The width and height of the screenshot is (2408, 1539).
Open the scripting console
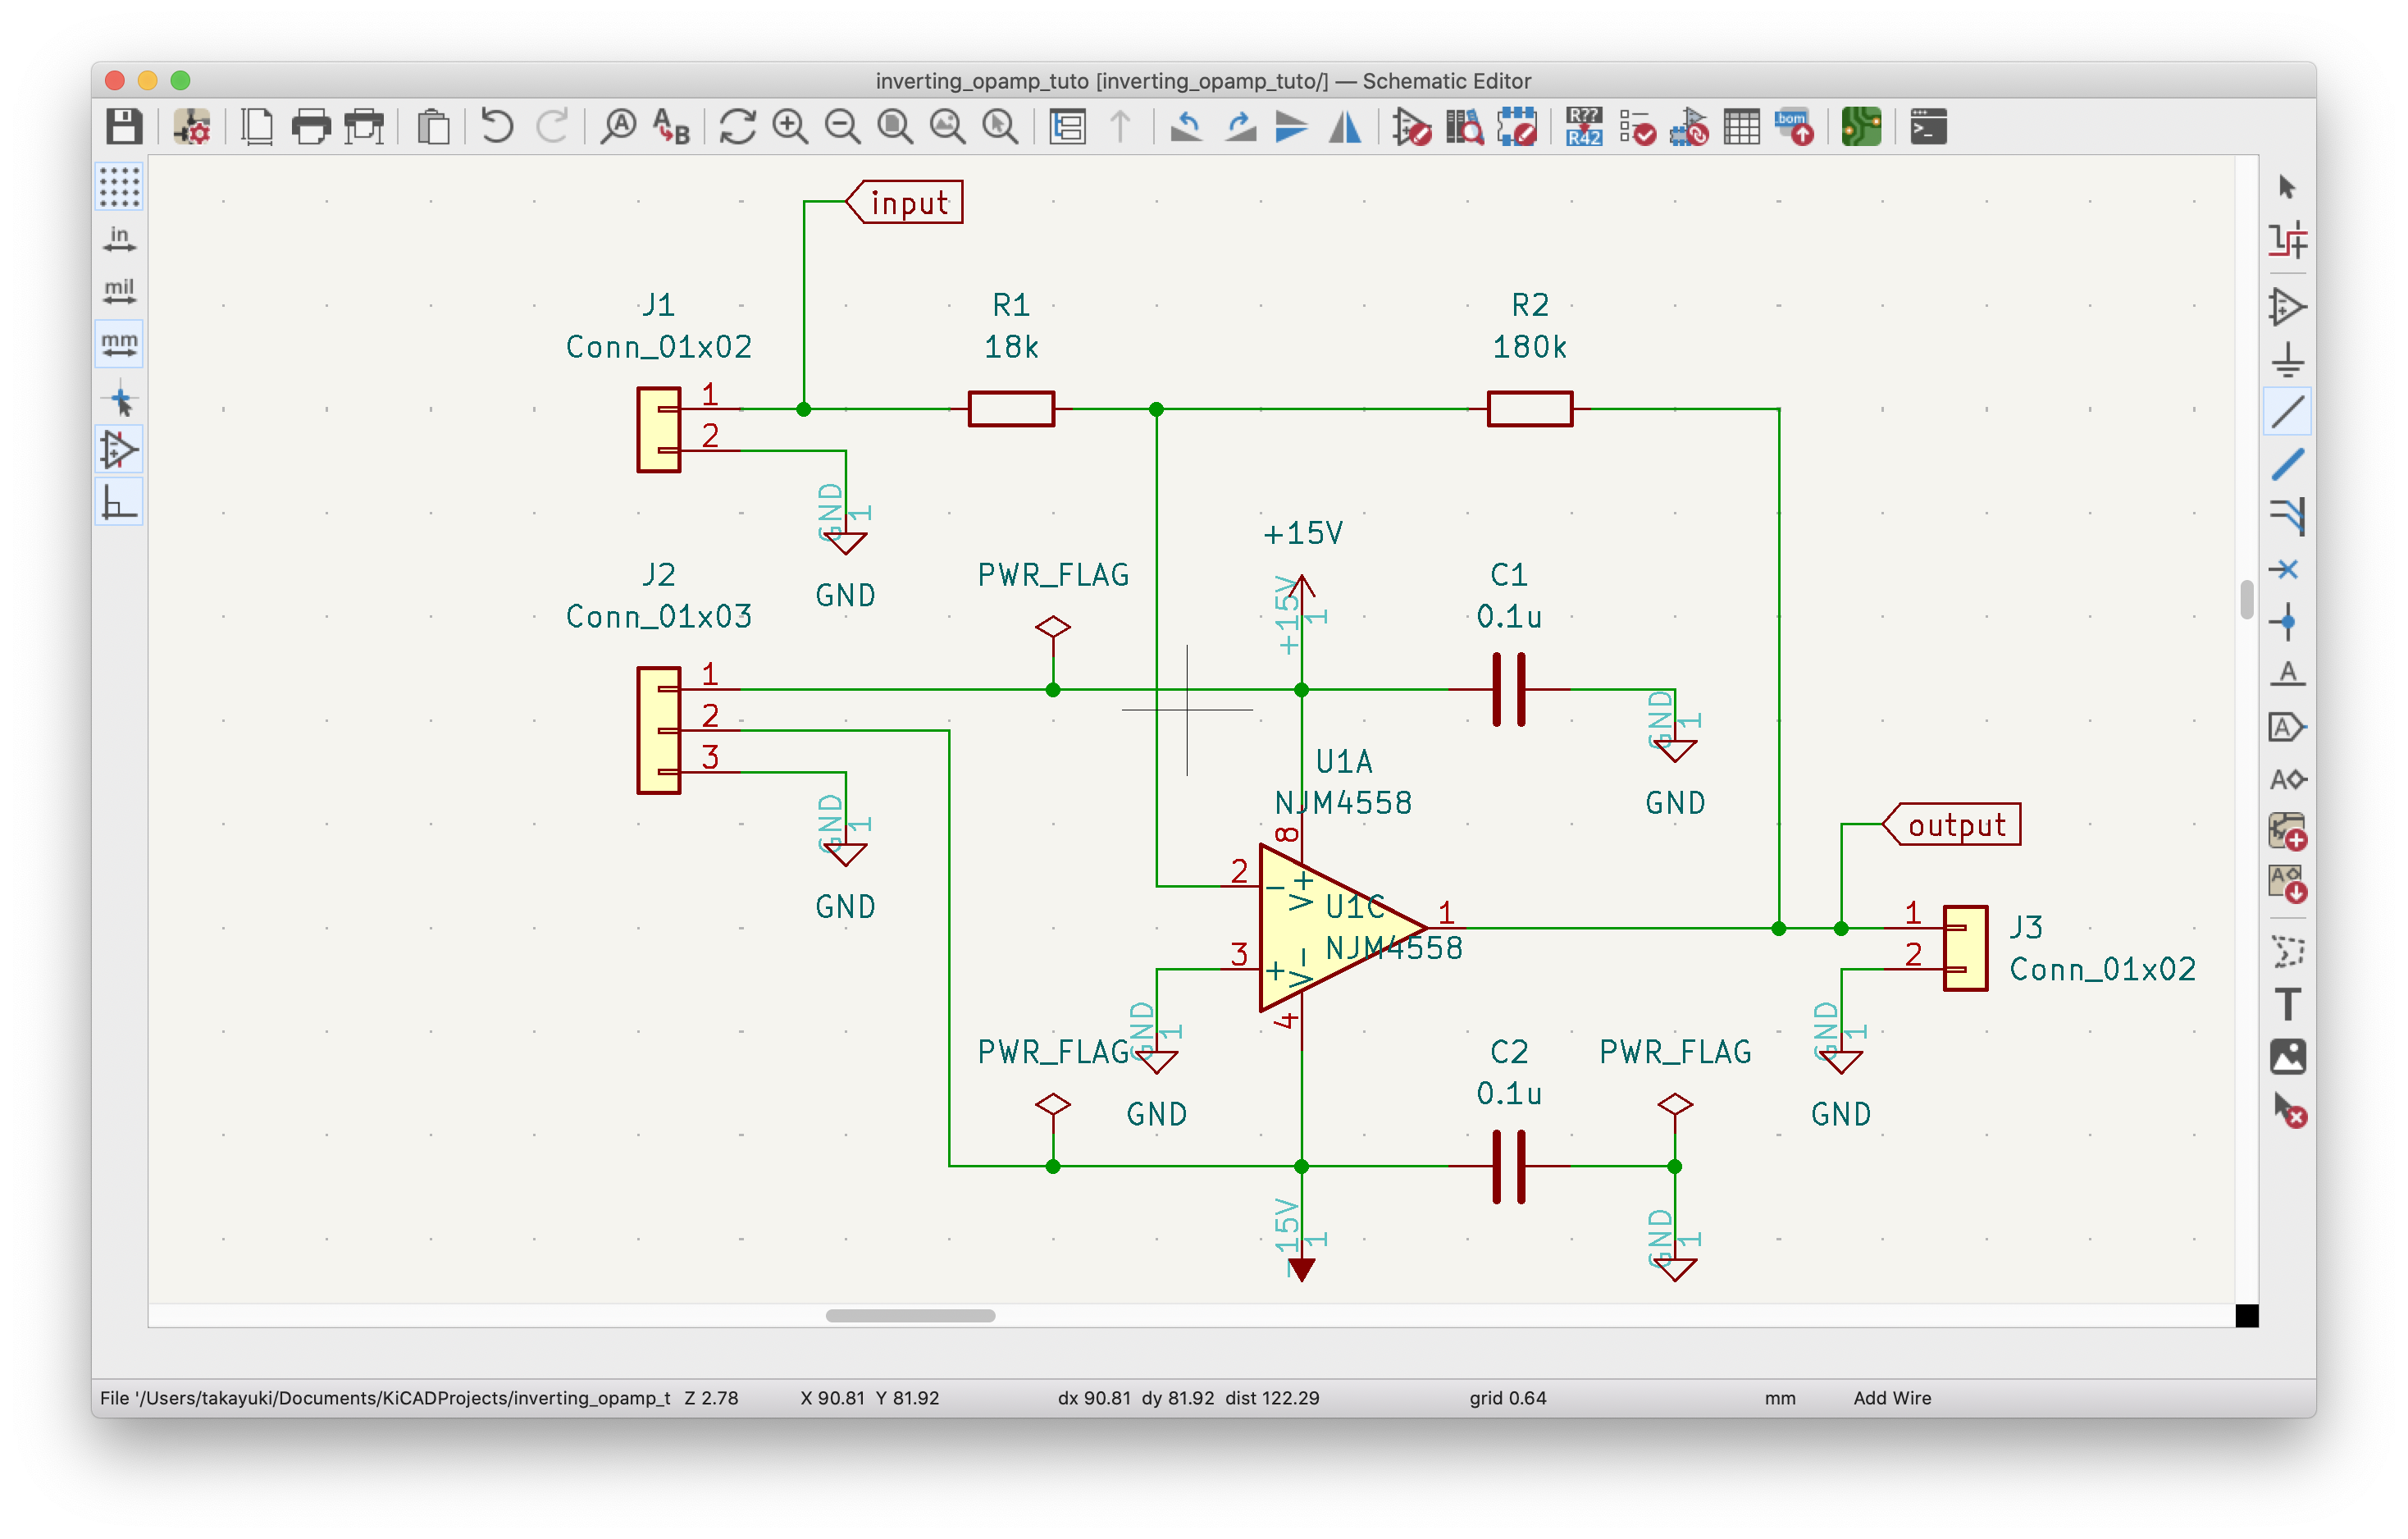click(1929, 127)
